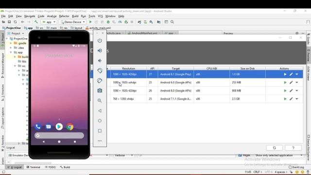Rotate emulator right

[x=100, y=81]
